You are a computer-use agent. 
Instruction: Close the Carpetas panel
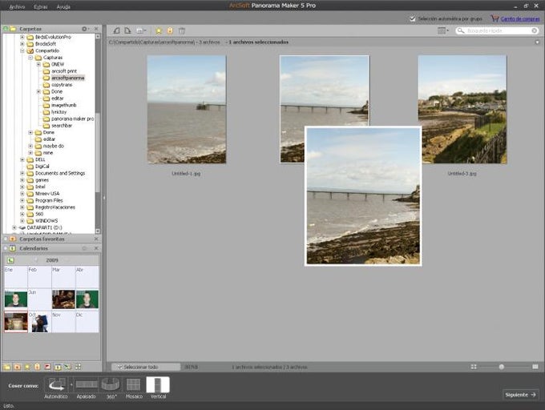[96, 29]
